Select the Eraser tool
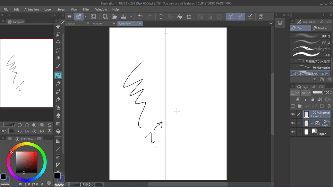Screen dimensions: 333x187 coord(58,116)
